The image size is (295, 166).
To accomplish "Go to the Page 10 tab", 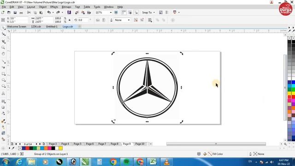I will pyautogui.click(x=140, y=144).
